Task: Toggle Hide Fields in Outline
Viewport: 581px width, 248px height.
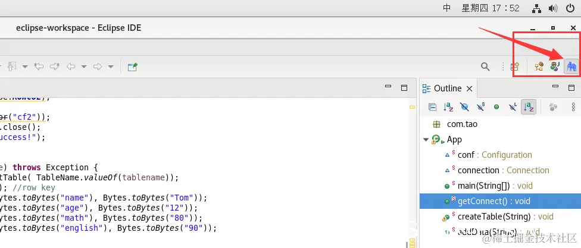Action: coord(464,107)
